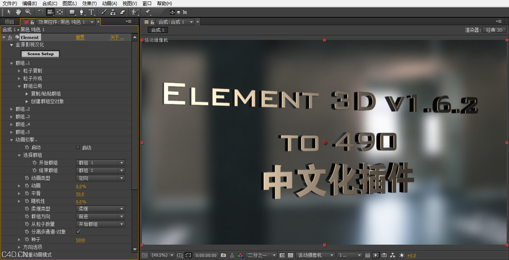Select the Pen tool
509x260 pixels.
point(82,12)
